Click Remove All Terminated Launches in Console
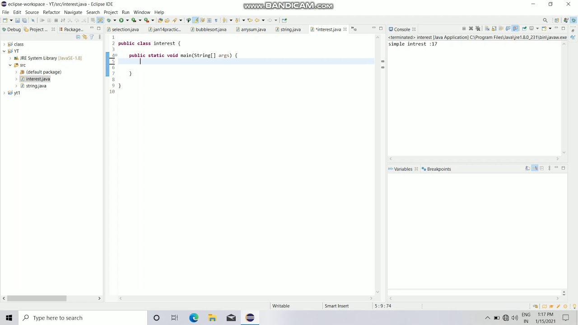 tap(478, 29)
